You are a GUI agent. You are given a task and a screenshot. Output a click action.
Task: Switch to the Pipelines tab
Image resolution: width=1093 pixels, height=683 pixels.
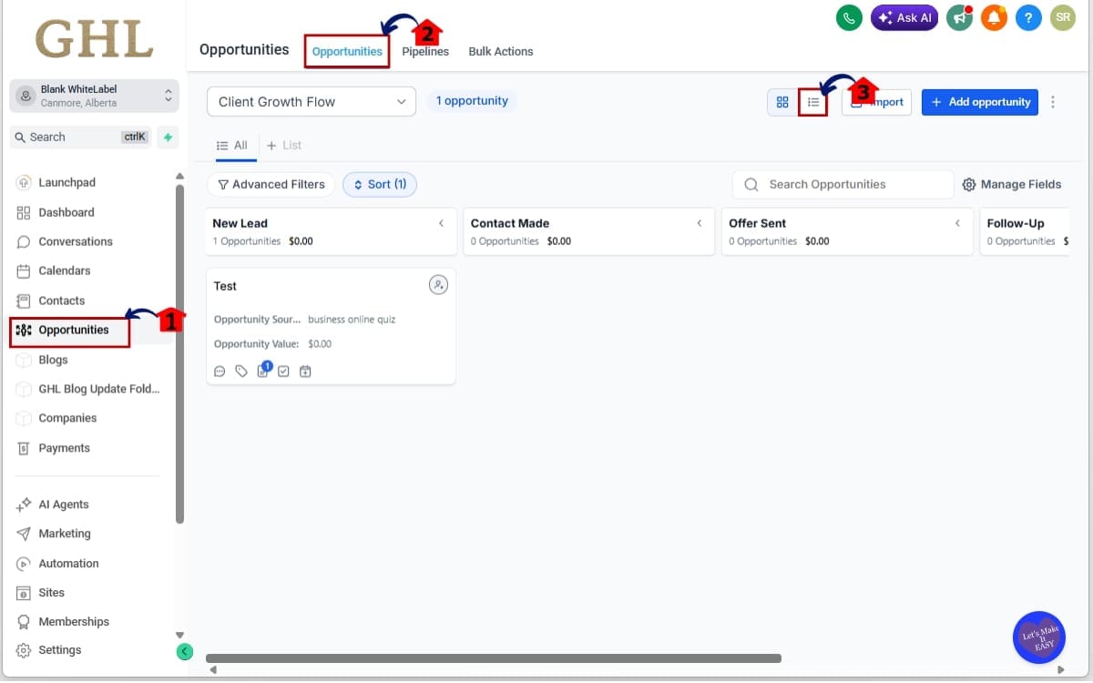pos(424,51)
